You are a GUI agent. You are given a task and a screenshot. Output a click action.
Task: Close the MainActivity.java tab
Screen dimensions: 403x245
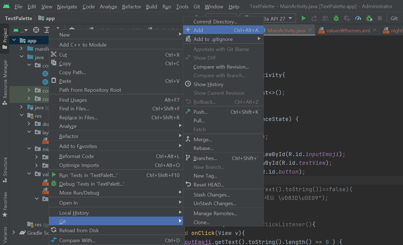[310, 30]
